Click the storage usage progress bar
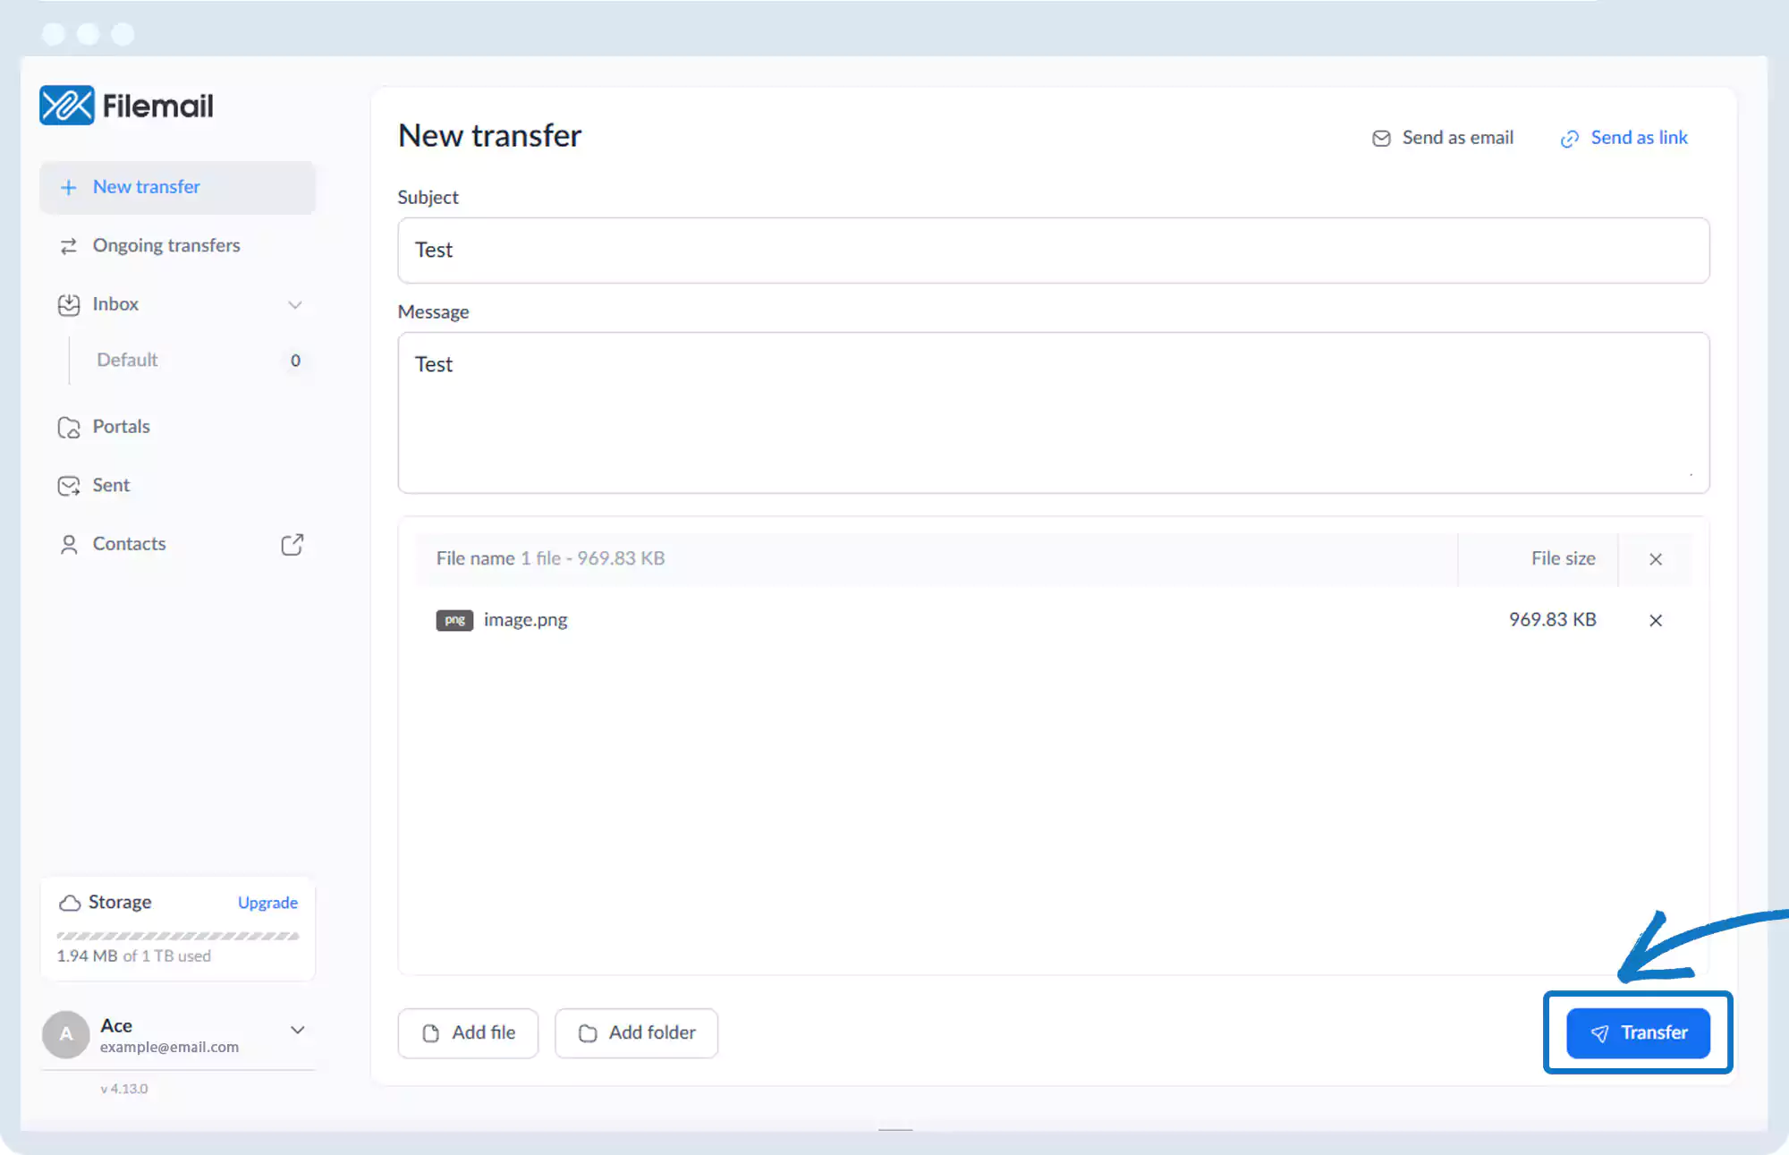 (177, 936)
